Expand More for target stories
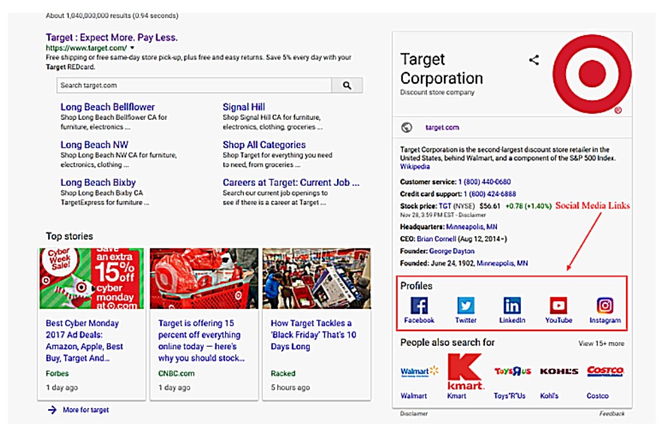Image resolution: width=666 pixels, height=431 pixels. click(x=85, y=410)
